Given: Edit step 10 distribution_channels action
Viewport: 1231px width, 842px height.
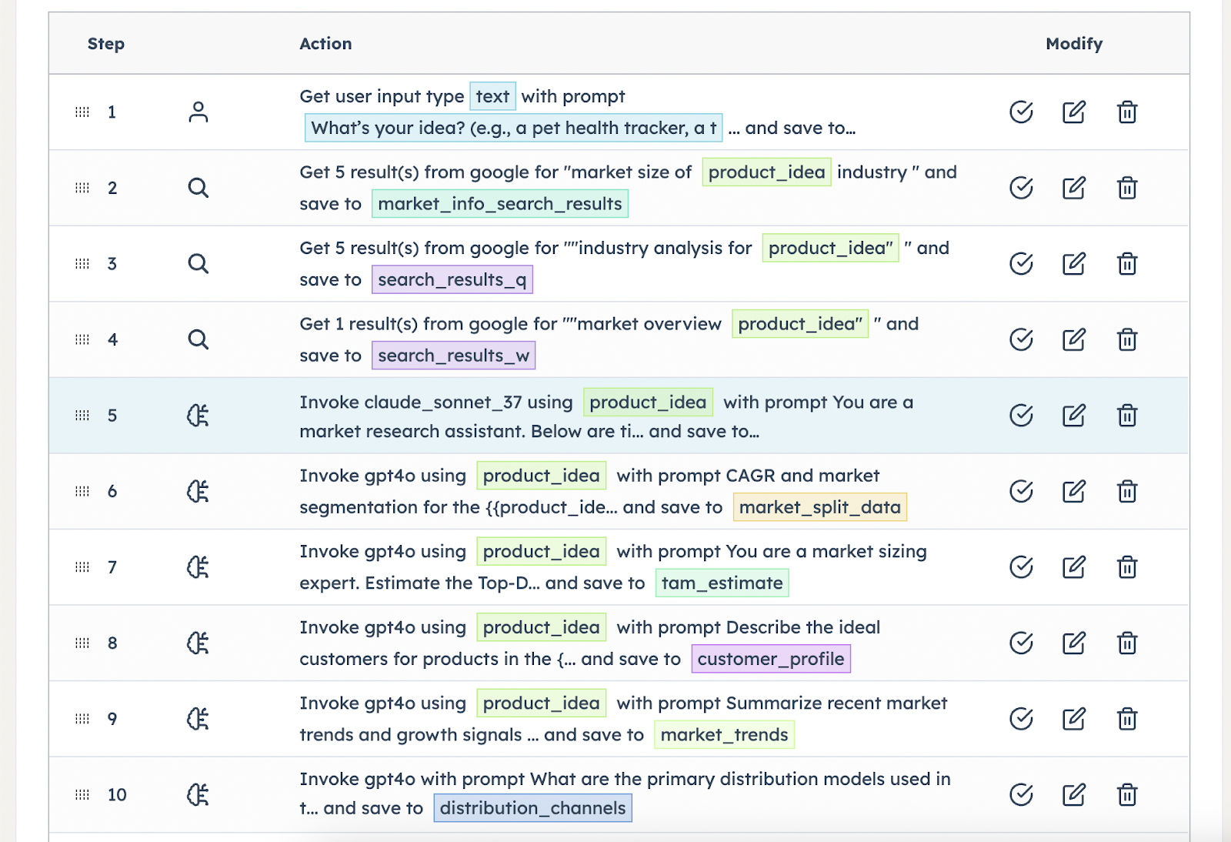Looking at the screenshot, I should 1073,794.
